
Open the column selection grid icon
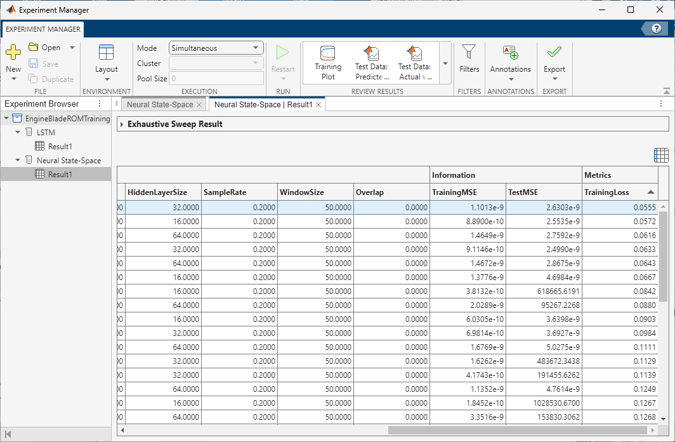660,154
